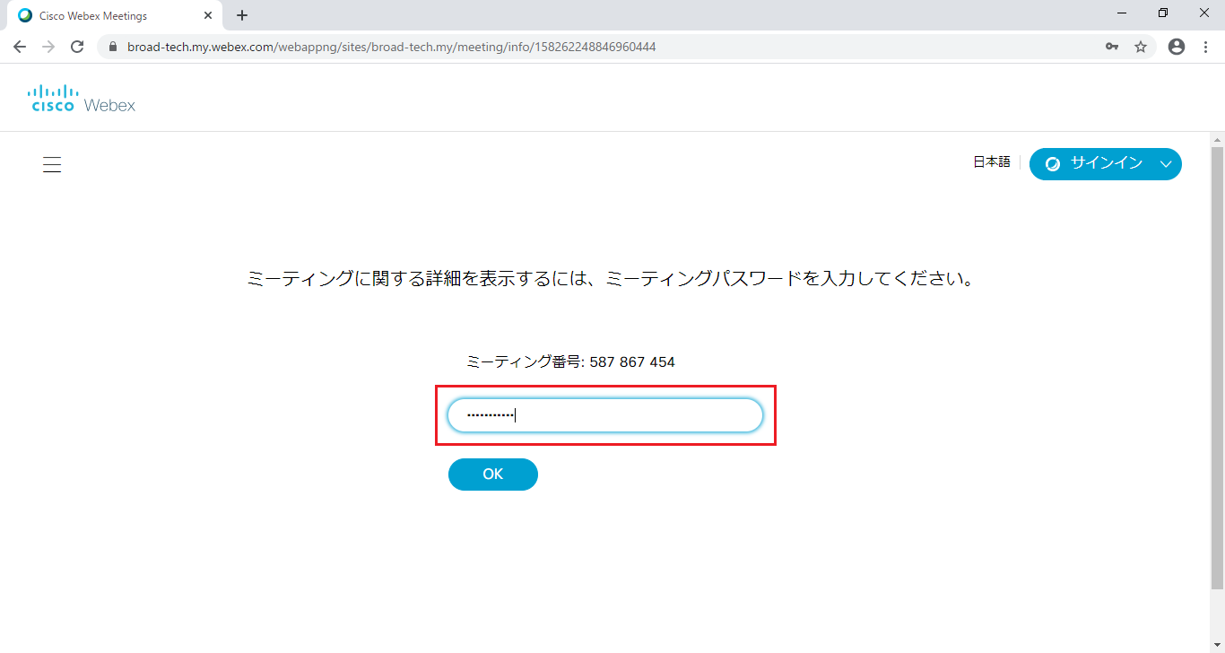Click the Cisco Webex logo
Screen dimensions: 1225x653
(82, 99)
